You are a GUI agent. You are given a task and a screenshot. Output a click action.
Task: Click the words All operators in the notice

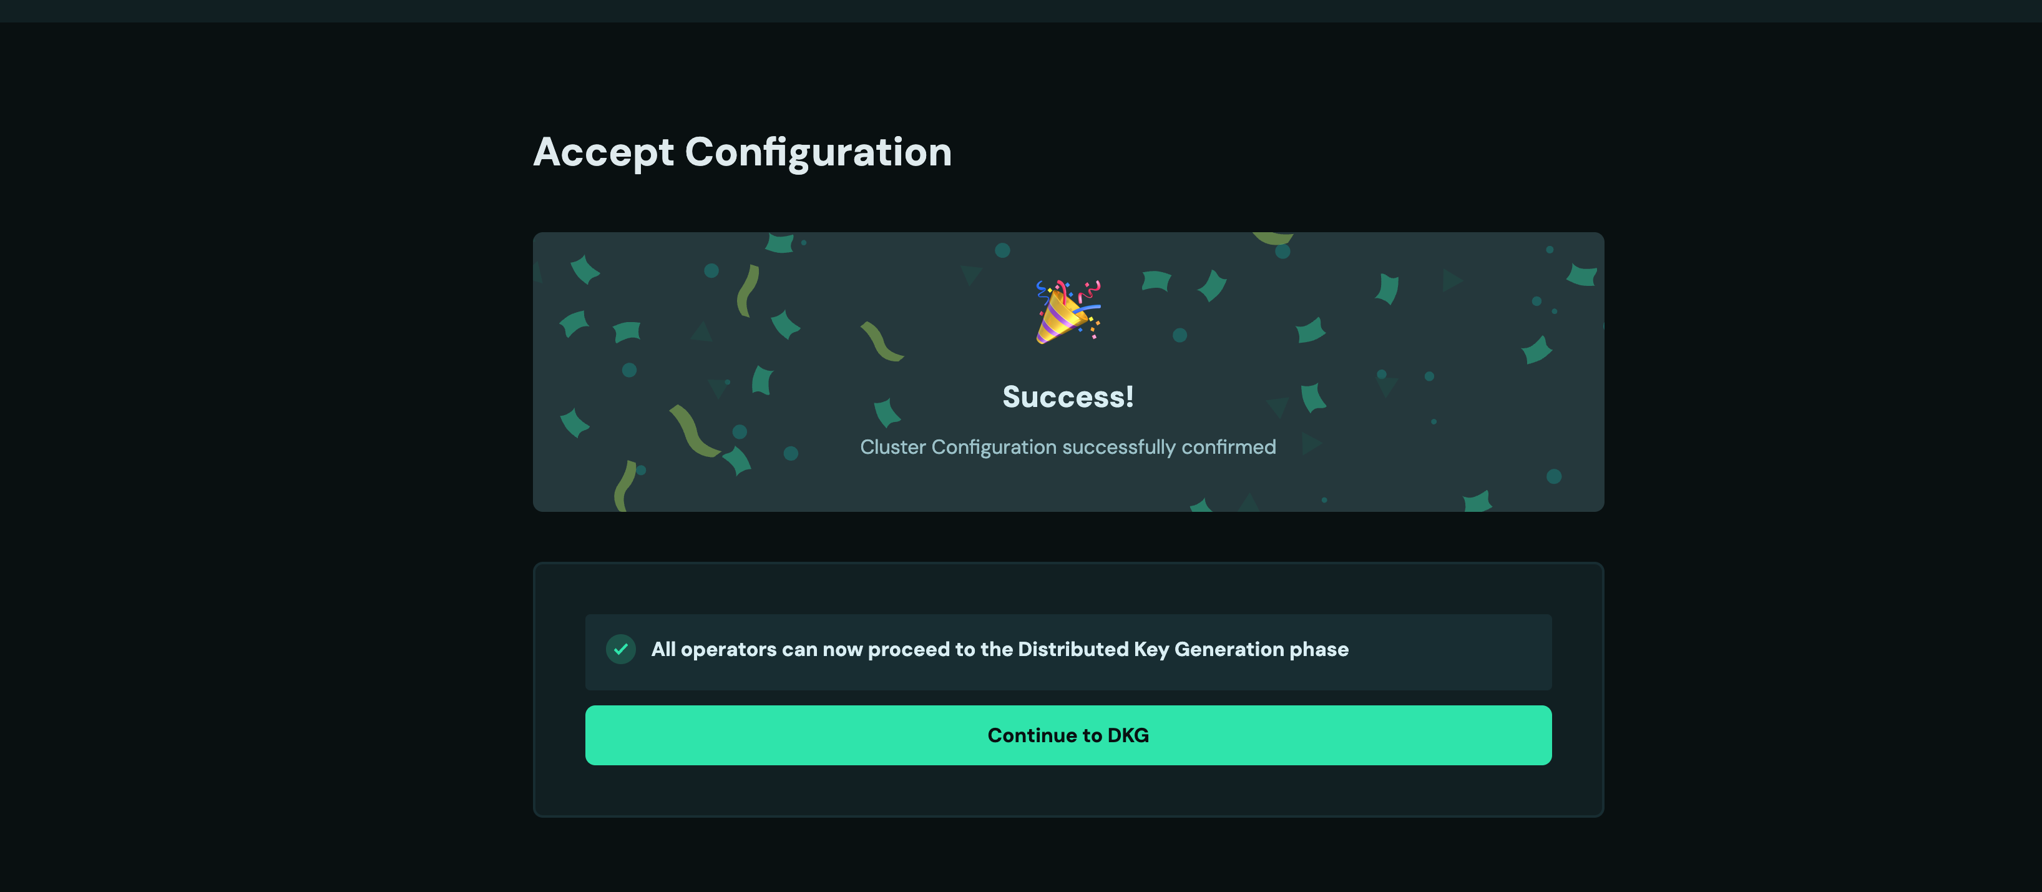(x=713, y=649)
